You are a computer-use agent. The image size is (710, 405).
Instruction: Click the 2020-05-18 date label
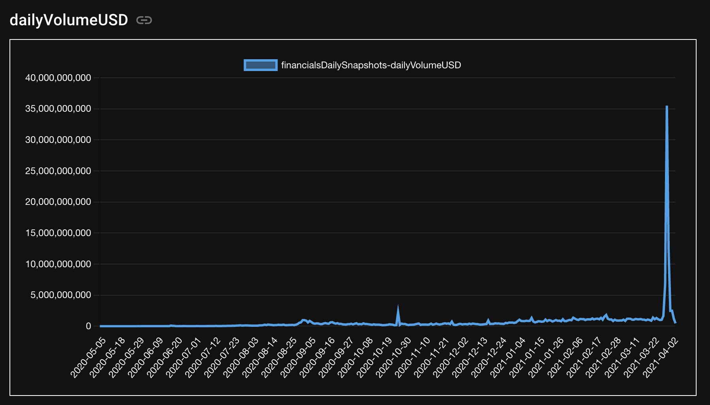coord(107,357)
